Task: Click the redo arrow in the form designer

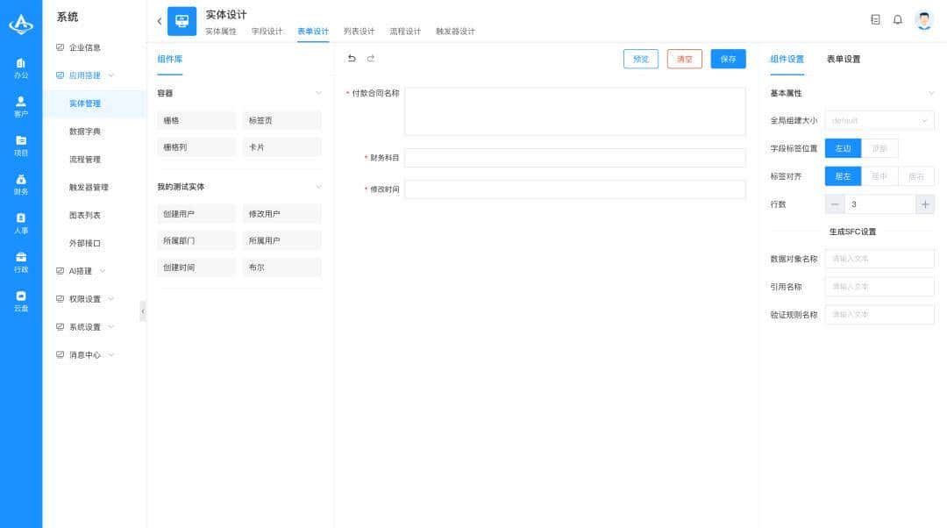Action: point(369,56)
